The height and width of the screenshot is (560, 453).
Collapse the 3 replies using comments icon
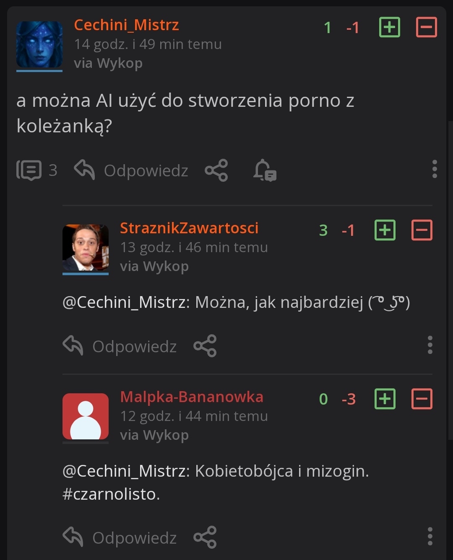29,170
